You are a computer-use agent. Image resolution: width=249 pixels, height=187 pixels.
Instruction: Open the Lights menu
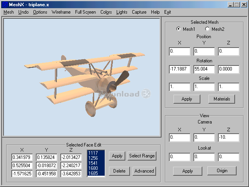[122, 12]
